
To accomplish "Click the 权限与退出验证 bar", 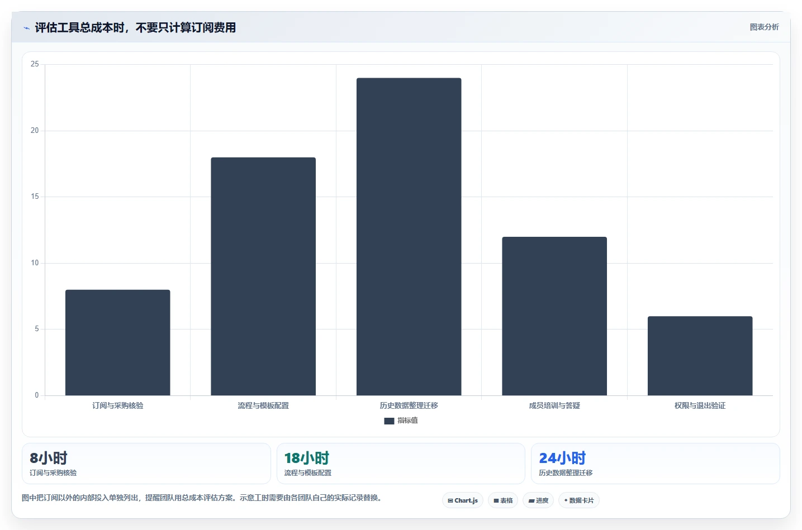I will [700, 356].
